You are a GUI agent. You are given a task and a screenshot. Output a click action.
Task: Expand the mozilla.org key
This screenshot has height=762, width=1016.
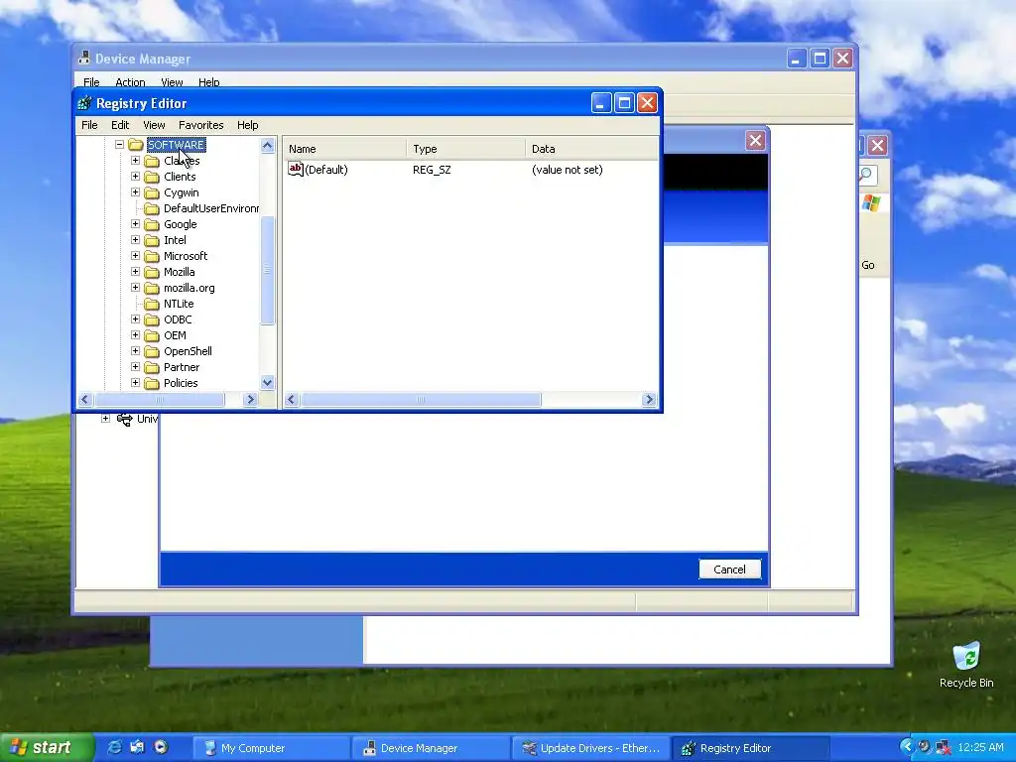(135, 288)
